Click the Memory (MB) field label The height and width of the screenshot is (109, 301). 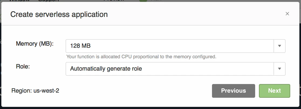pos(35,44)
